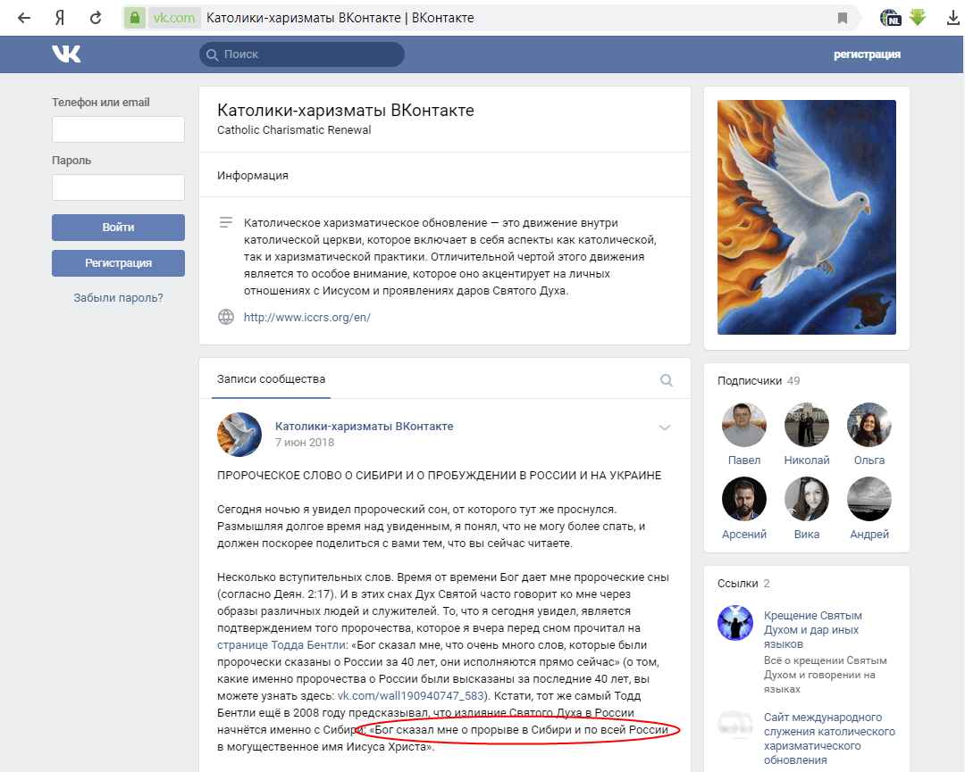The height and width of the screenshot is (772, 965).
Task: Open subscriber Вика's avatar
Action: point(806,499)
